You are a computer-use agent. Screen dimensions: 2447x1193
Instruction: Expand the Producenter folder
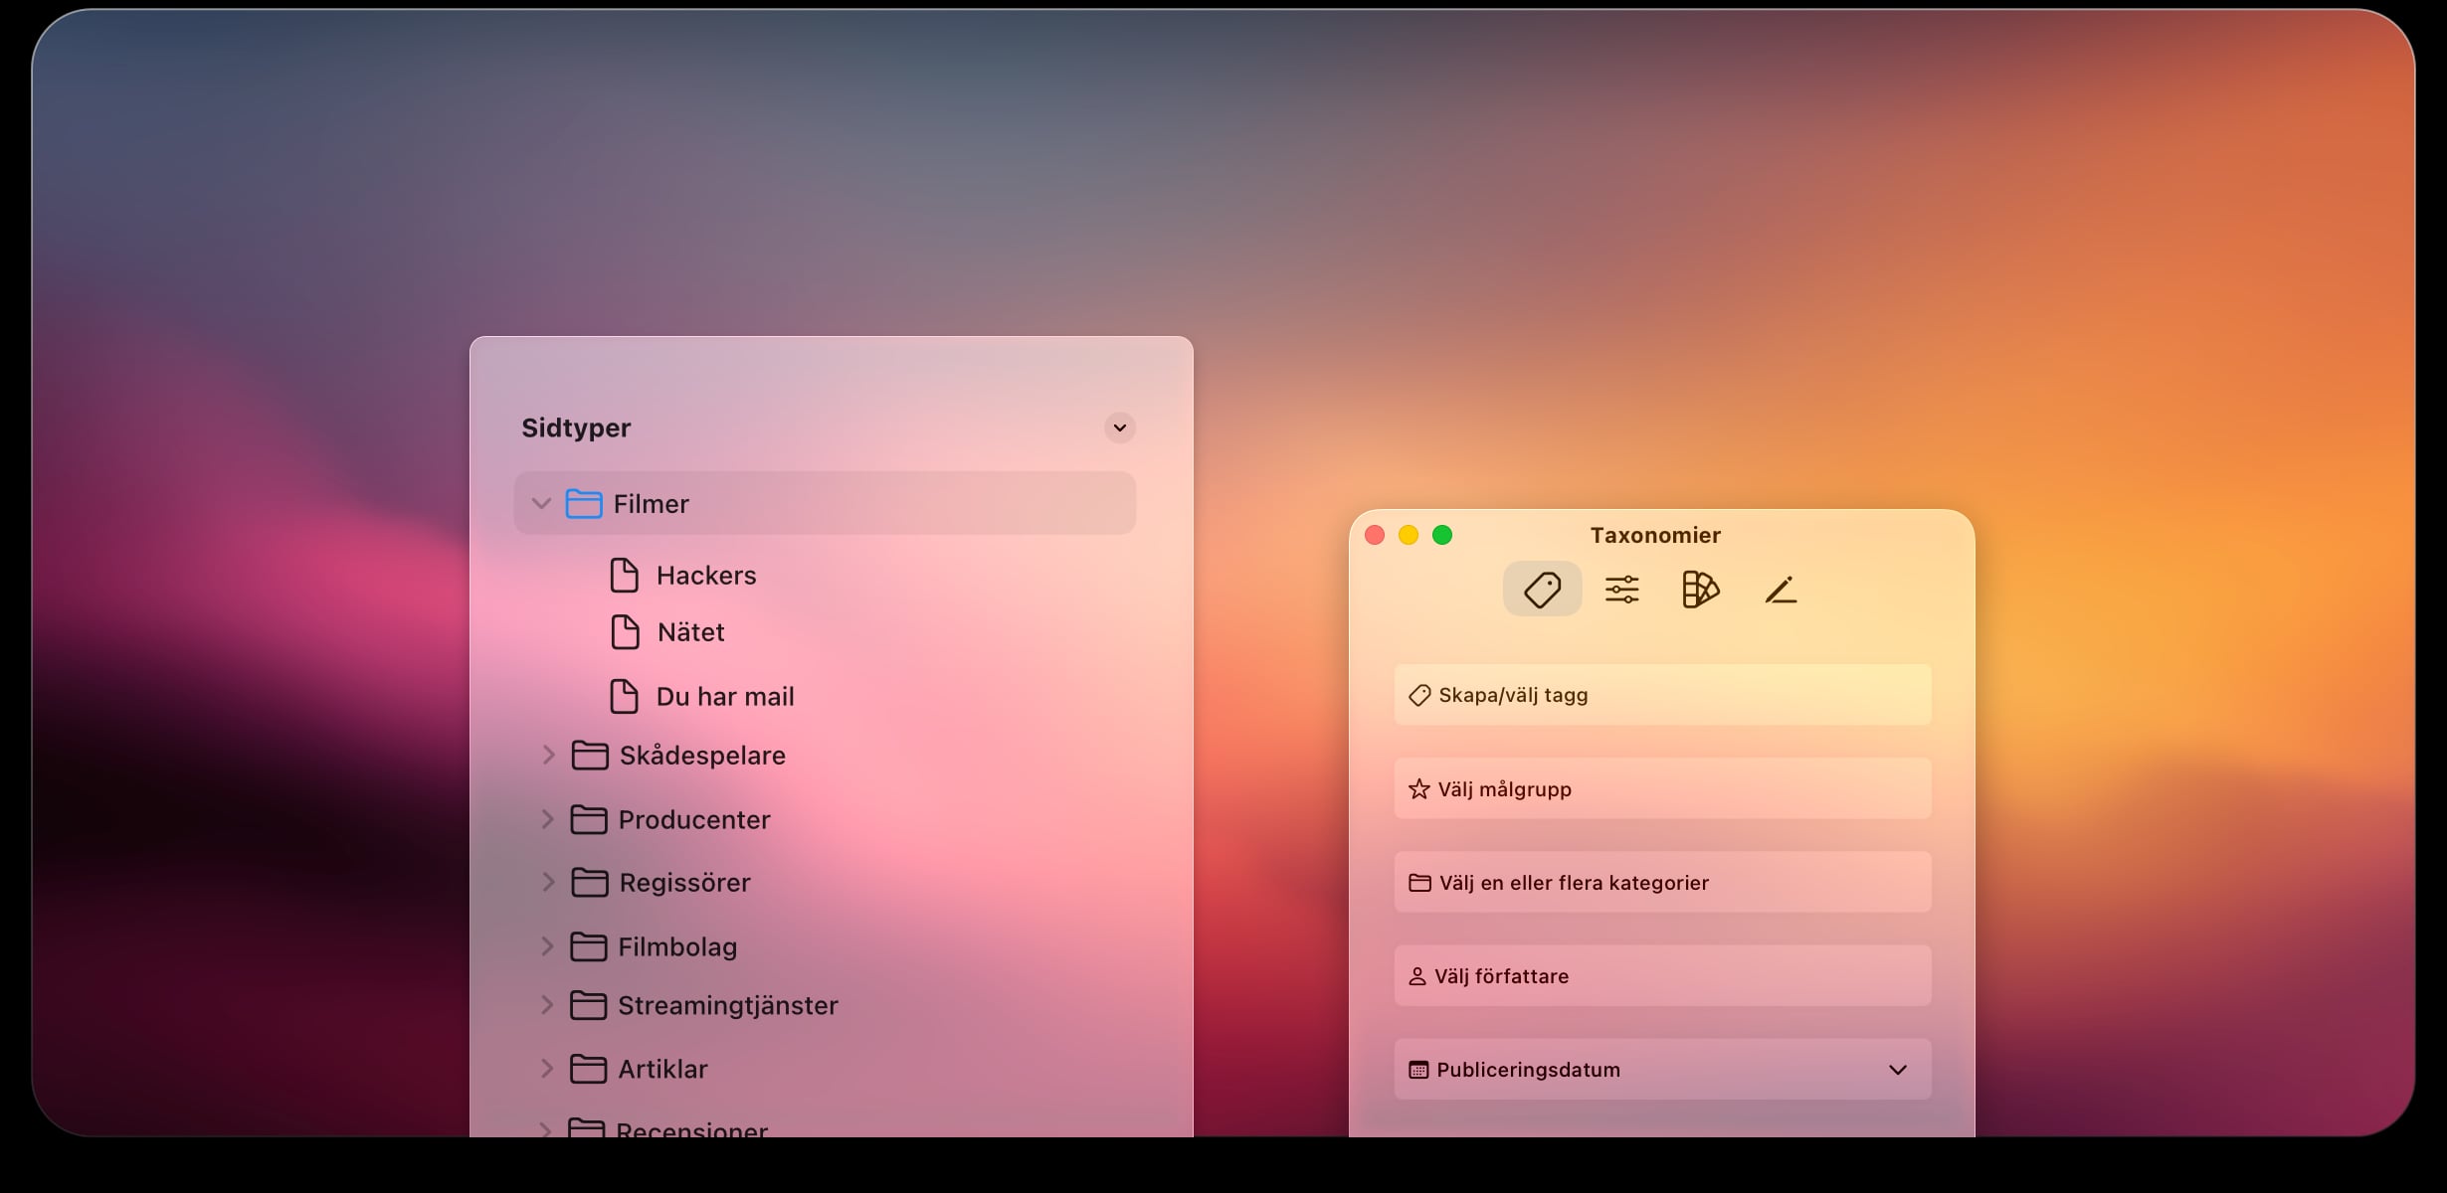coord(547,819)
